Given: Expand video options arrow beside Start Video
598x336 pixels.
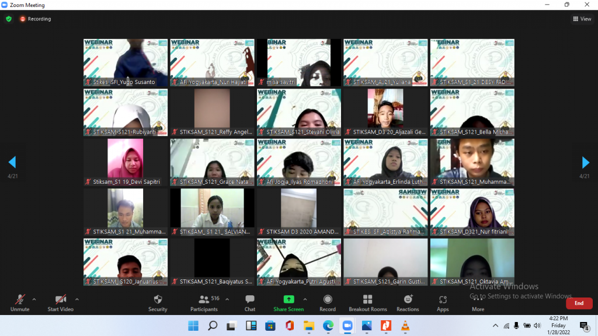Looking at the screenshot, I should coord(77,299).
